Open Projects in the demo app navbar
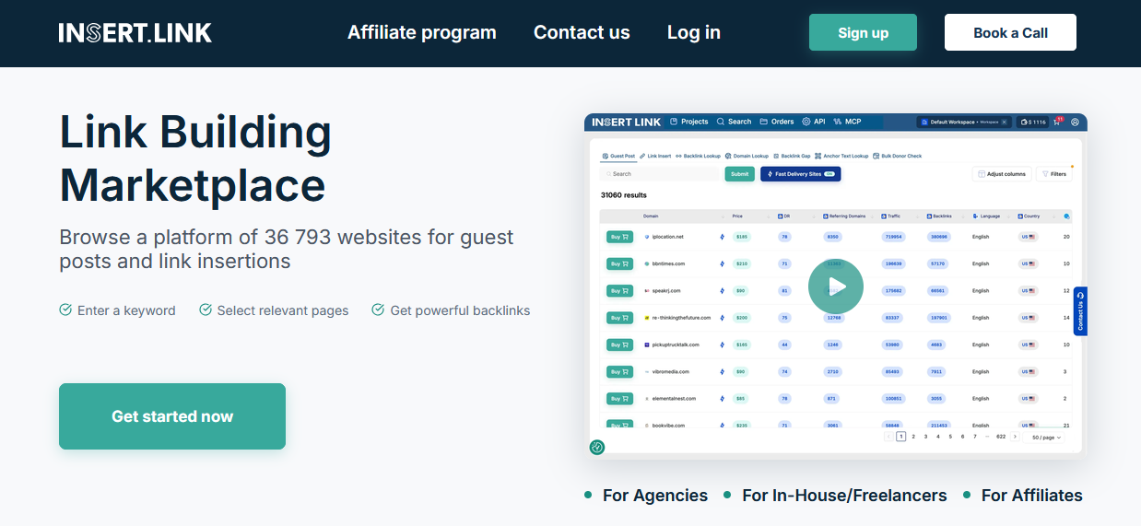 pos(689,122)
